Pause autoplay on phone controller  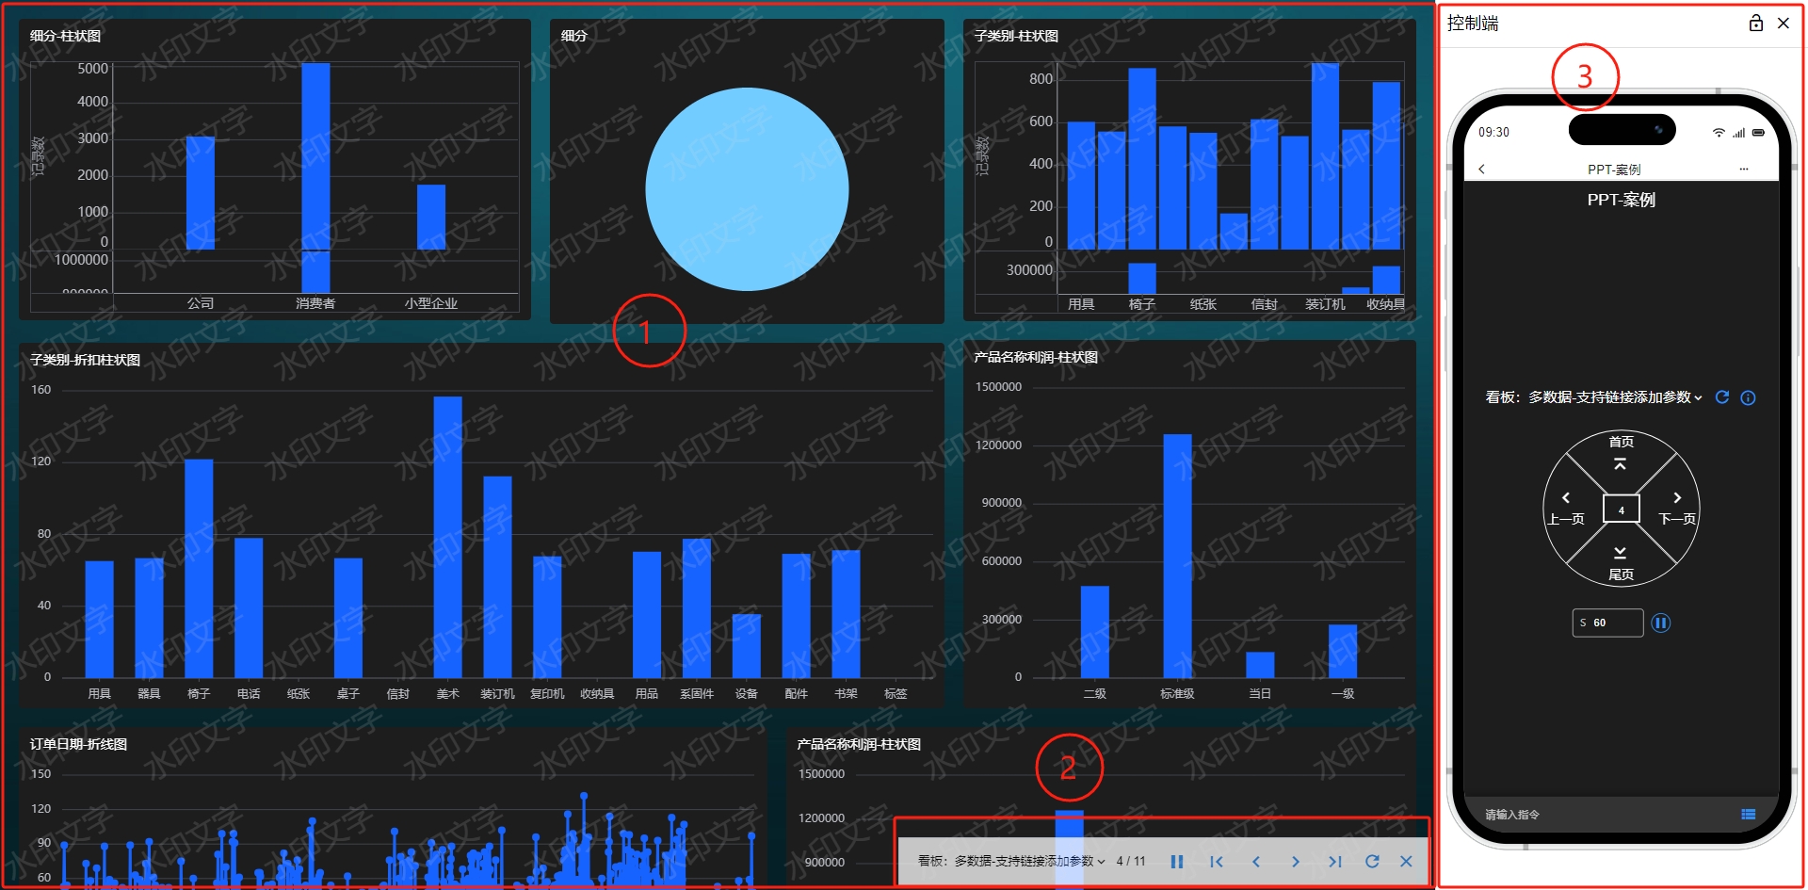click(x=1661, y=623)
